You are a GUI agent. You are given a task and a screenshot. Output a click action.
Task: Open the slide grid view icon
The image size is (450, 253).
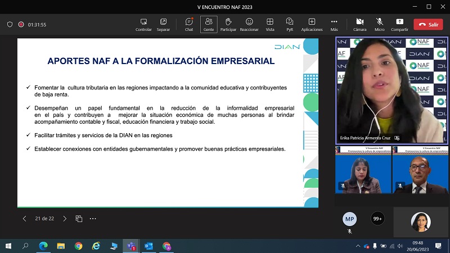point(79,219)
